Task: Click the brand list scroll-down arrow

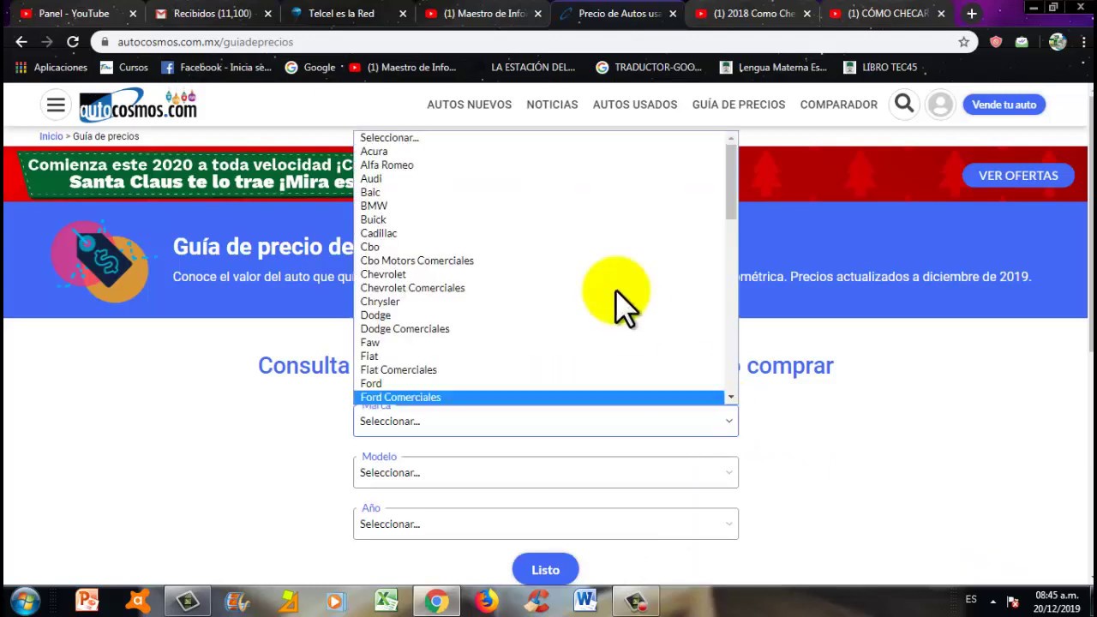Action: coord(731,397)
